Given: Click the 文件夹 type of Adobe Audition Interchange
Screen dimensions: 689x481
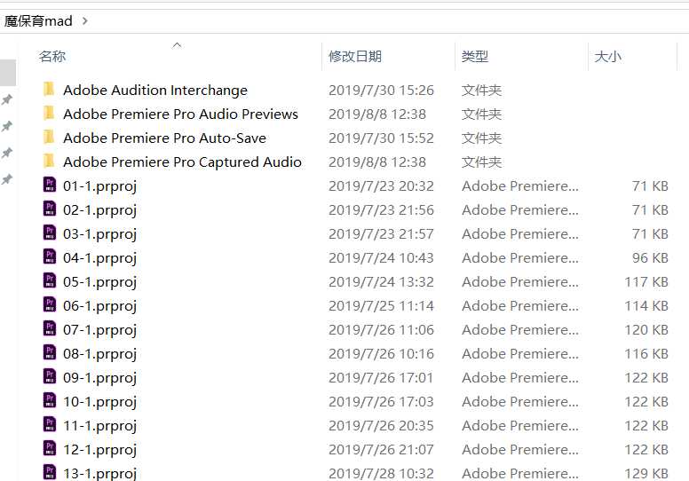Looking at the screenshot, I should tap(481, 90).
